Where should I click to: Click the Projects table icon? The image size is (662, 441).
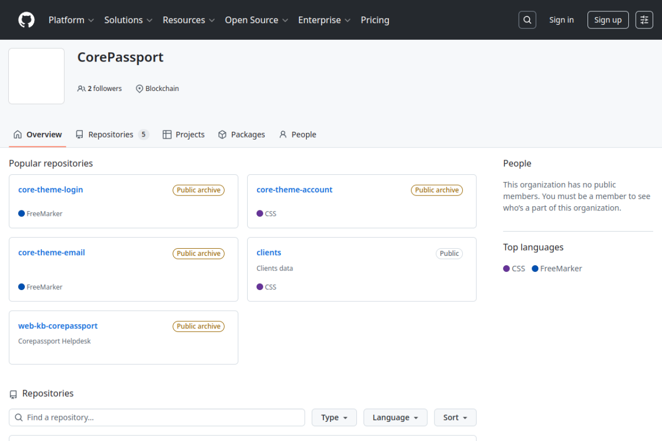click(x=167, y=135)
